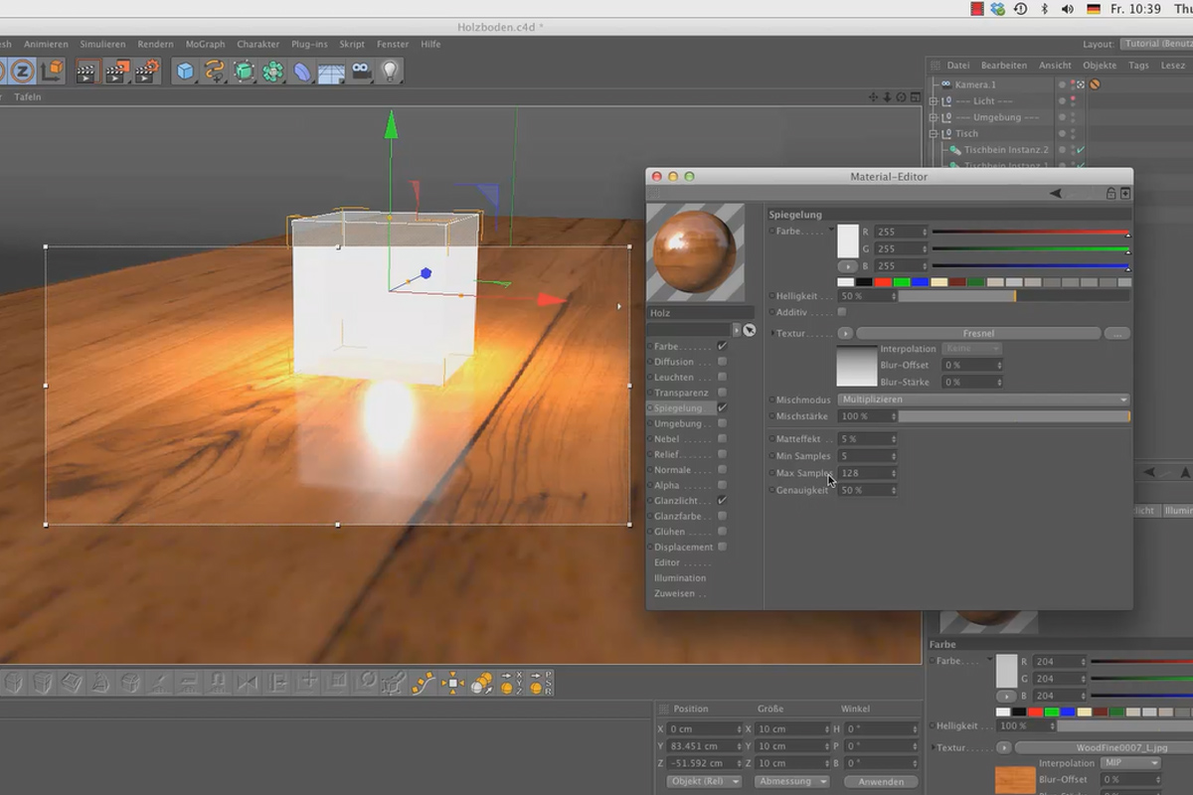Click the orange spheres transfer icon in bottom toolbar
1193x795 pixels.
482,683
